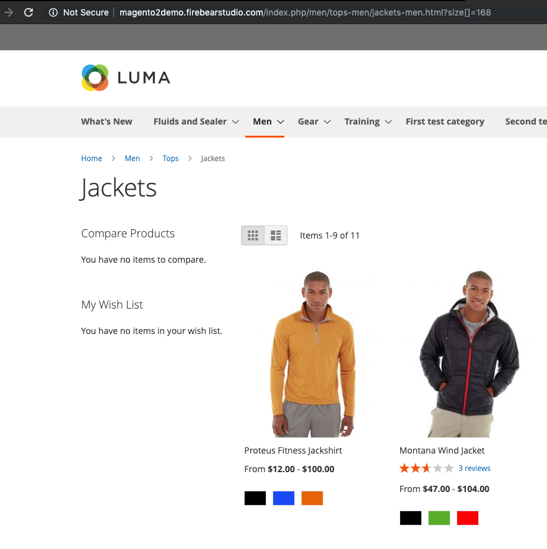Click the Montana Wind Jacket product photo
The image size is (547, 549).
point(470,353)
